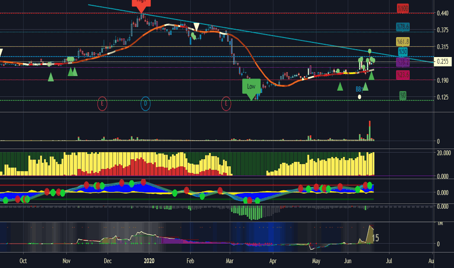
Task: Select the %100 Fibonacci level label
Action: 402,8
